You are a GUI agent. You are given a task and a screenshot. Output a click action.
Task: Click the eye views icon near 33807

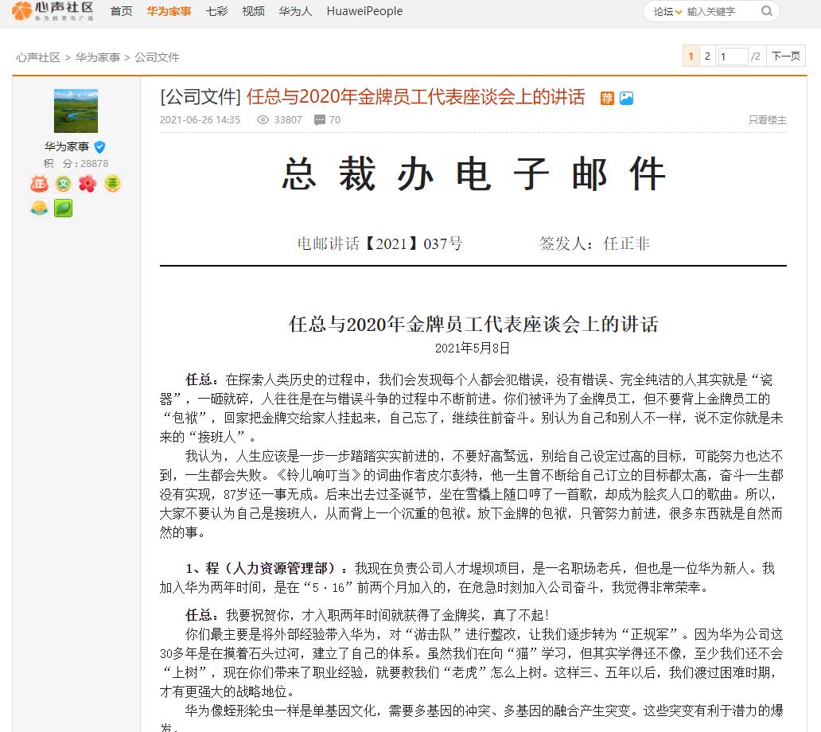(263, 120)
